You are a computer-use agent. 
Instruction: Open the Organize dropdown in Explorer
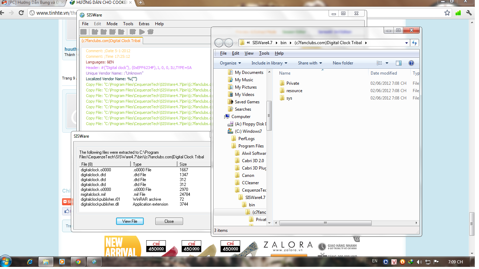click(x=230, y=63)
